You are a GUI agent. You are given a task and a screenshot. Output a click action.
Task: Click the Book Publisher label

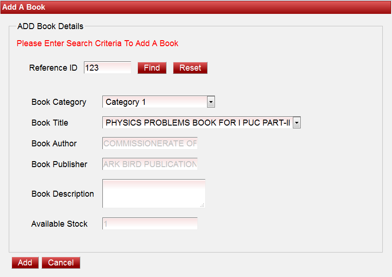pyautogui.click(x=59, y=164)
